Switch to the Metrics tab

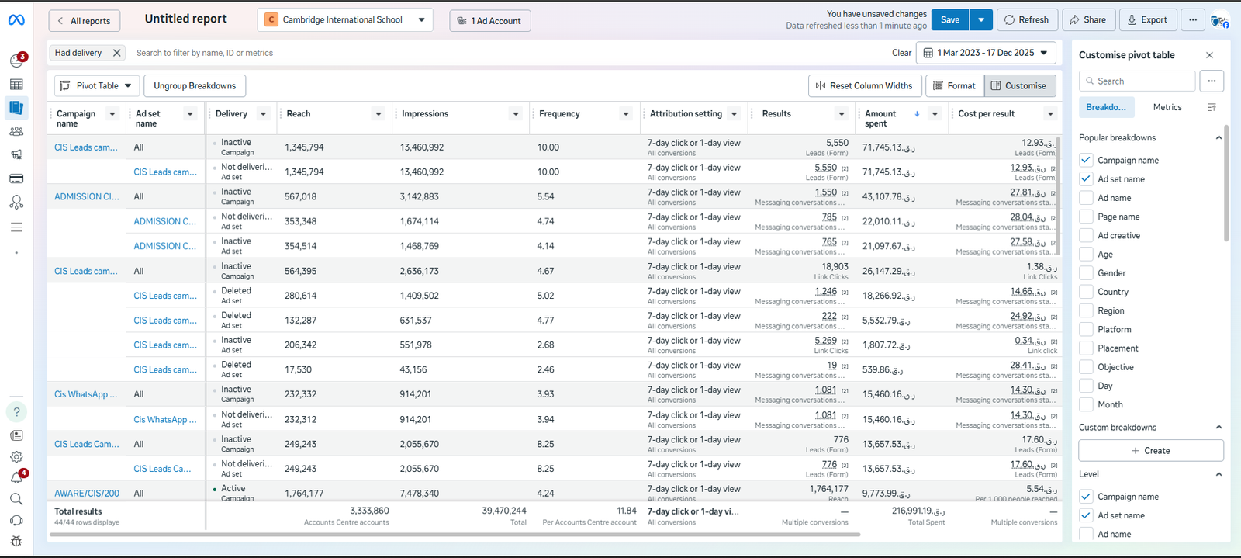1167,107
